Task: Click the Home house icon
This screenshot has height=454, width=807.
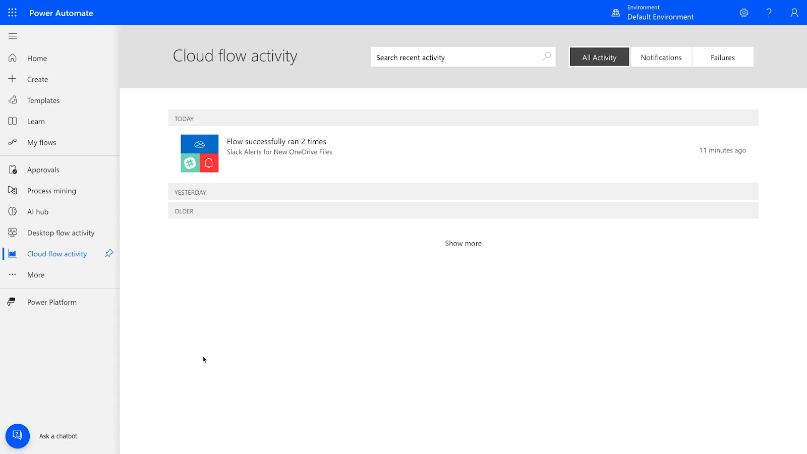Action: (13, 58)
